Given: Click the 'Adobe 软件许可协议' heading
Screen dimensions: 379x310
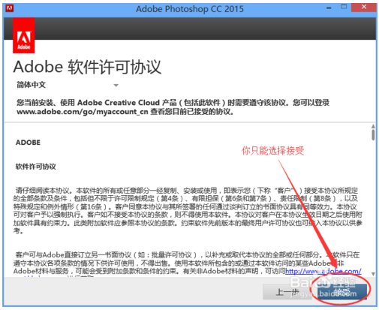Looking at the screenshot, I should tap(87, 67).
